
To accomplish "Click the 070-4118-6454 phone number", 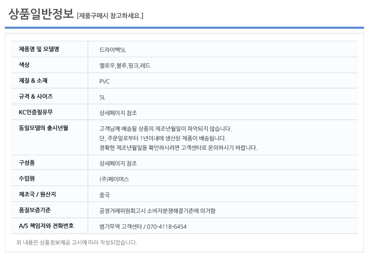I will click(167, 227).
